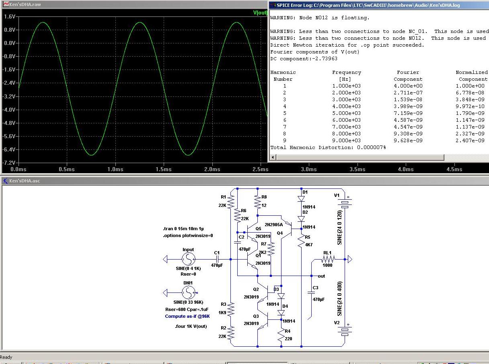Select the Input voltage source symbol
489x364 pixels.
[188, 259]
